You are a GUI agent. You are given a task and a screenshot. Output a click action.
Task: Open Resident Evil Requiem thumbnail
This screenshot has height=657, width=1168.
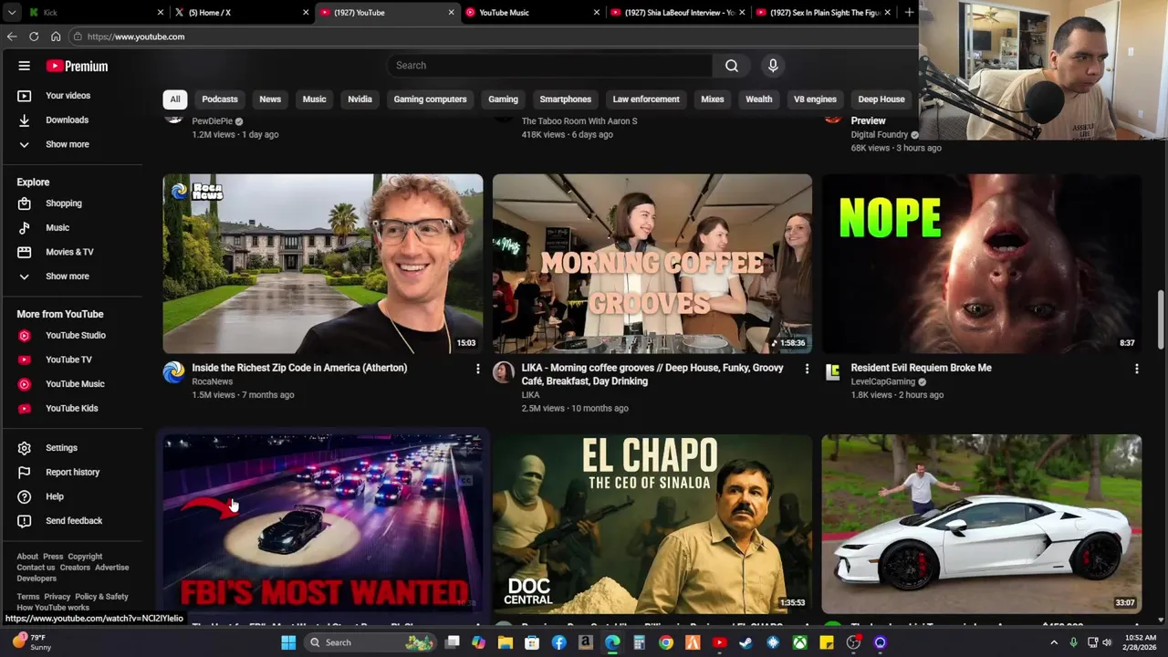(x=982, y=264)
